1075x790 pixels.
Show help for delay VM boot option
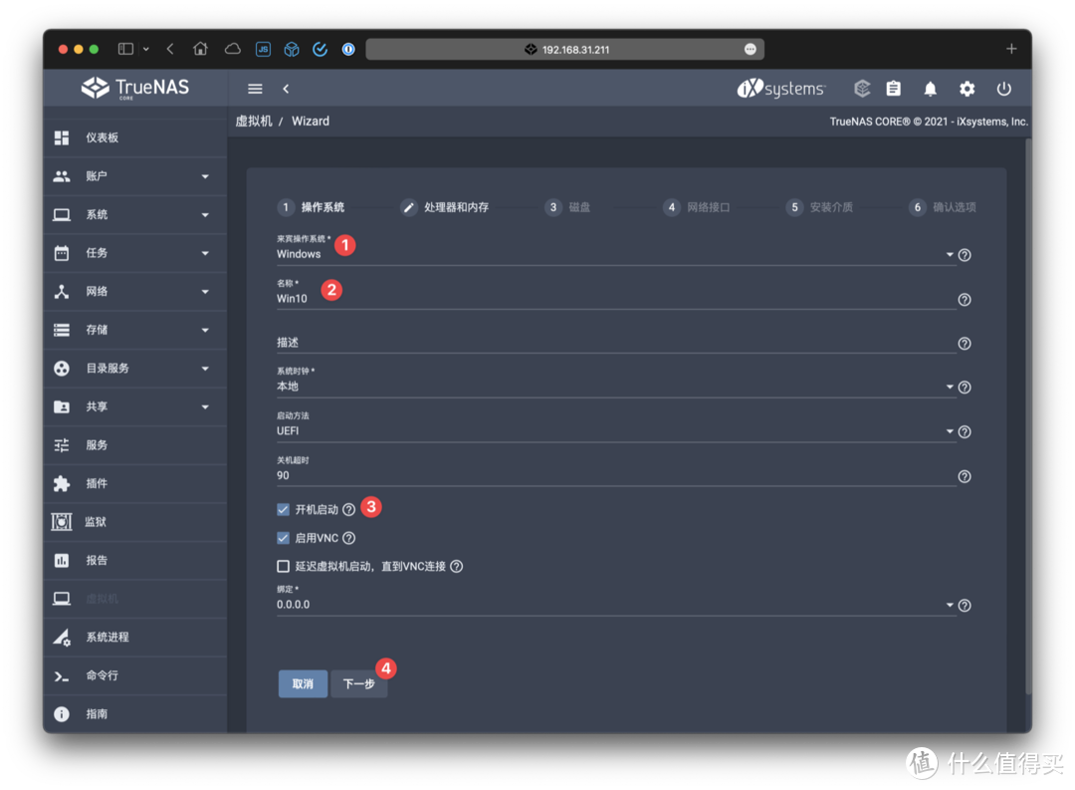pos(457,566)
